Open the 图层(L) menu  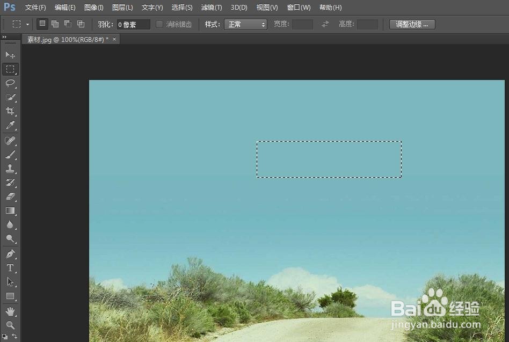tap(122, 7)
